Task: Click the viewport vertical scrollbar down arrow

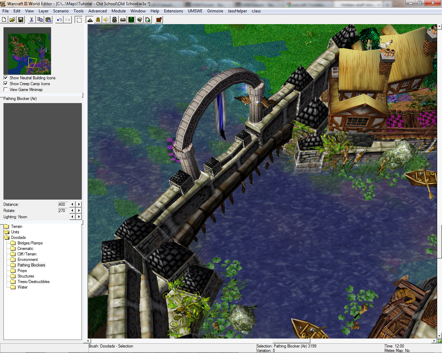Action: [x=439, y=336]
